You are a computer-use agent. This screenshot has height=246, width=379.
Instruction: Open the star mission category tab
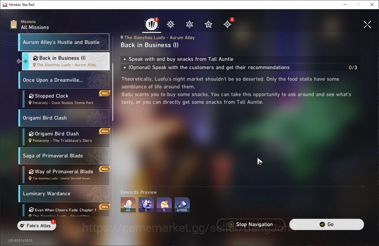coord(208,25)
